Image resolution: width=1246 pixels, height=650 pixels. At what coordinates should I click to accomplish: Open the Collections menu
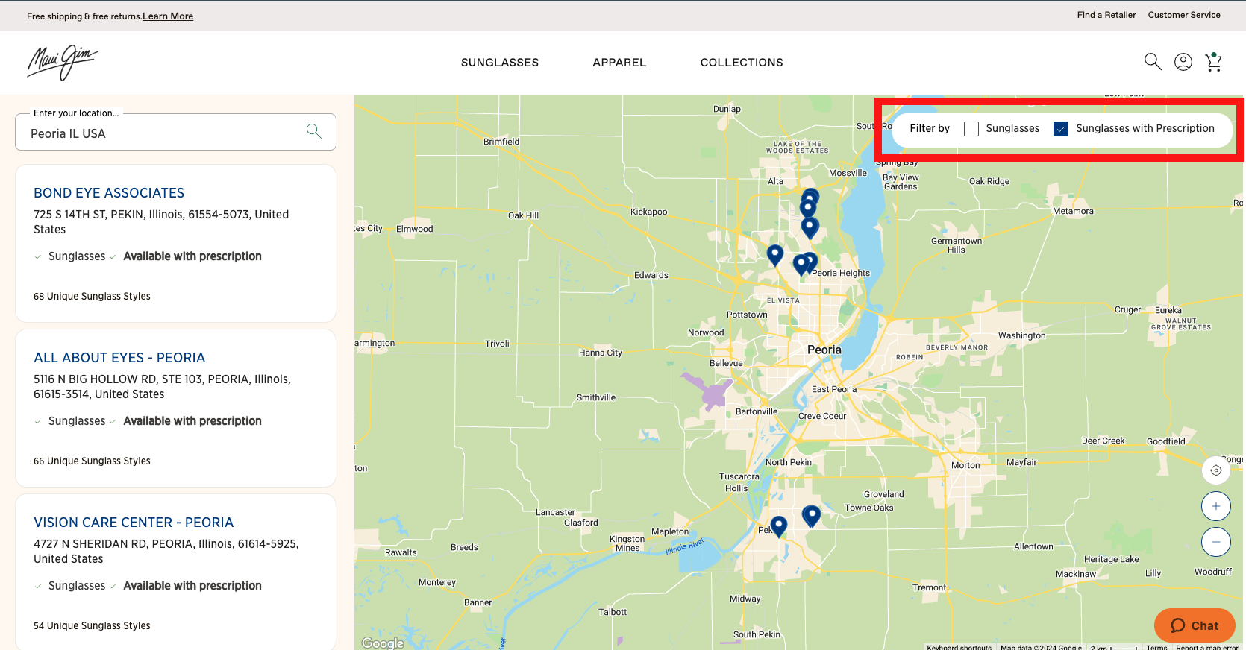click(741, 63)
